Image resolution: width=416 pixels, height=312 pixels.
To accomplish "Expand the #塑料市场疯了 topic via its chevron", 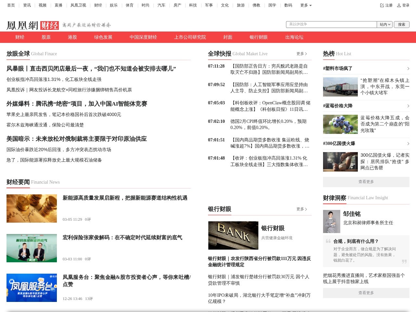I will point(408,69).
